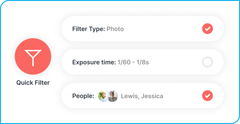Click the red Quick Filter funnel icon
This screenshot has width=240, height=124.
pos(33,57)
